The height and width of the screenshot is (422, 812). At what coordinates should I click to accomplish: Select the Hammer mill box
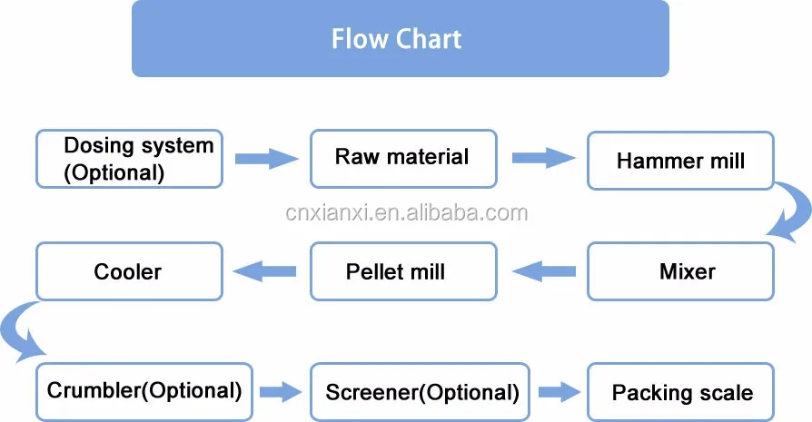pyautogui.click(x=679, y=162)
